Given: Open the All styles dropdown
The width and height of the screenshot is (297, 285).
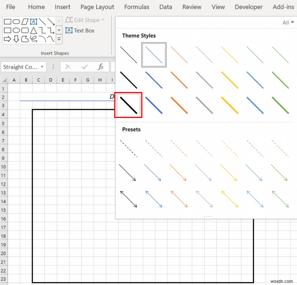Looking at the screenshot, I should (x=288, y=22).
